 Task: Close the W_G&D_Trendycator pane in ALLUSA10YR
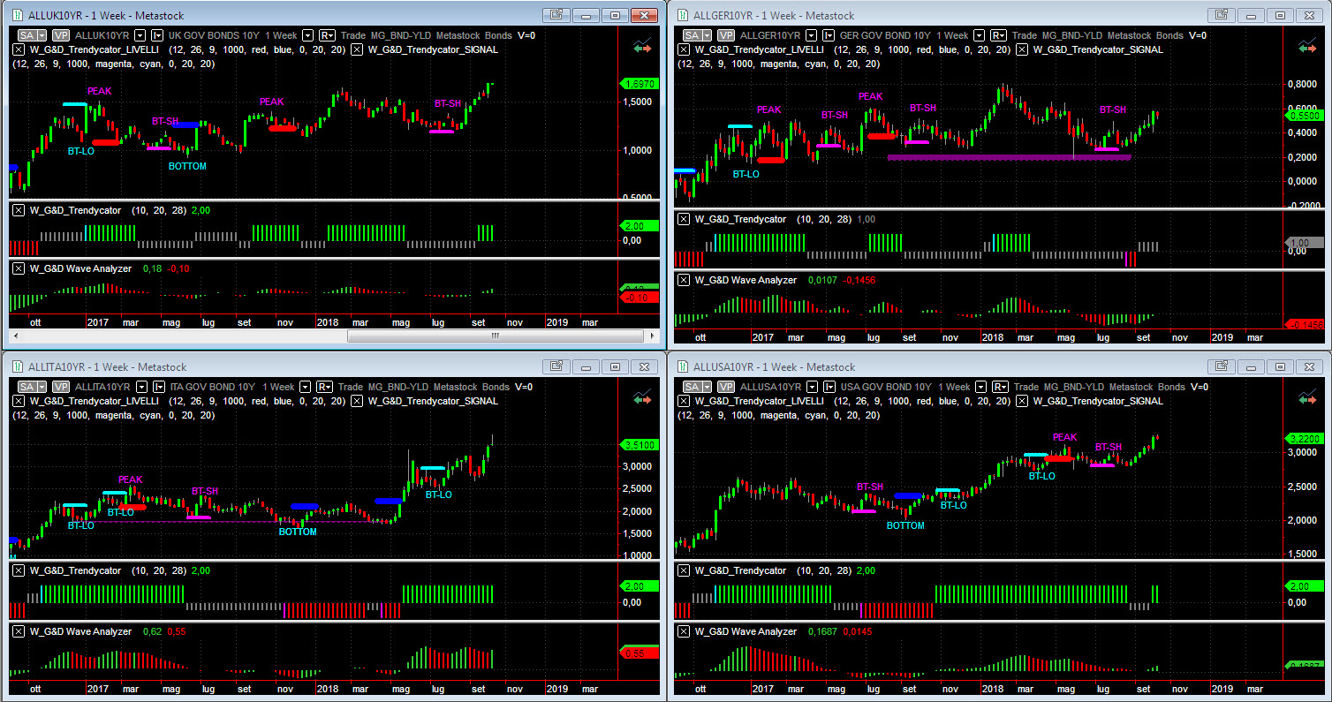(x=684, y=570)
